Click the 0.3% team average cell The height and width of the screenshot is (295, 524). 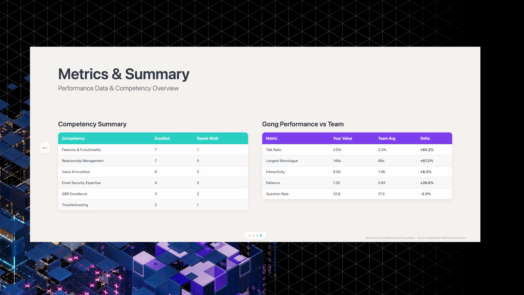(382, 150)
